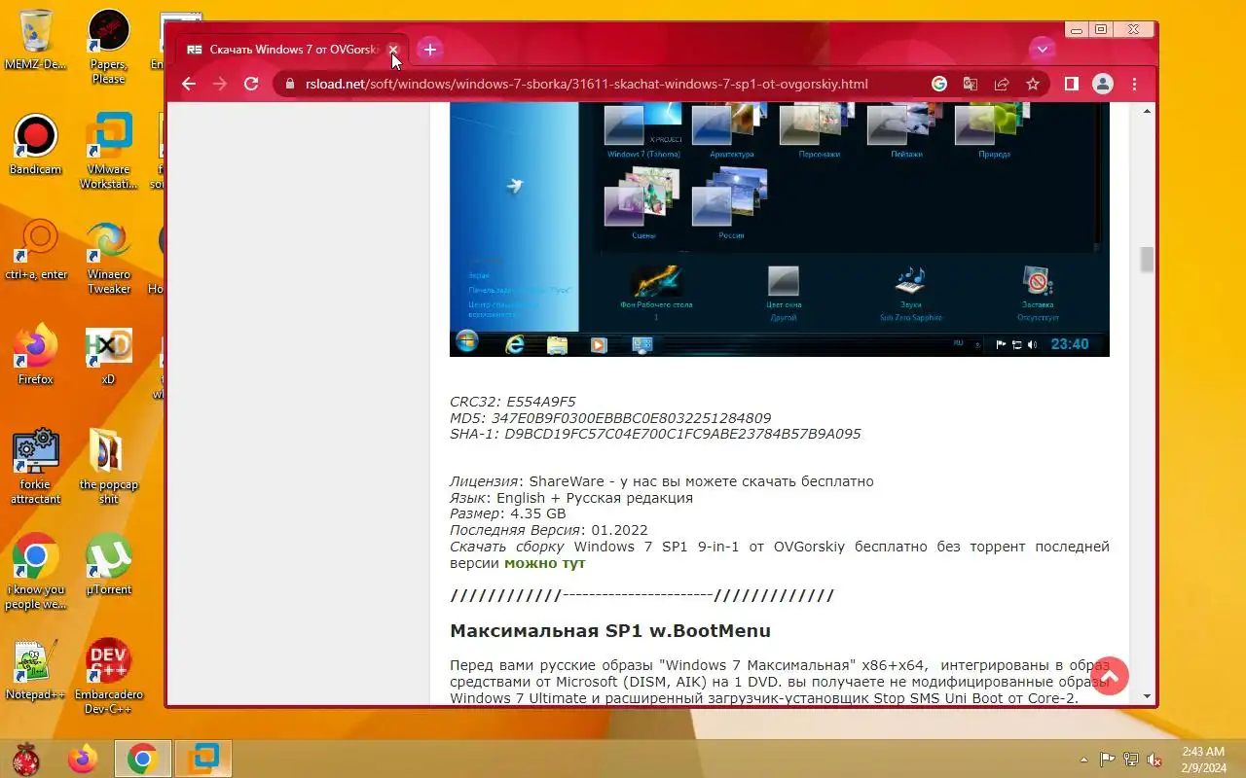Image resolution: width=1246 pixels, height=778 pixels.
Task: Share this page using the share icon
Action: click(1002, 84)
